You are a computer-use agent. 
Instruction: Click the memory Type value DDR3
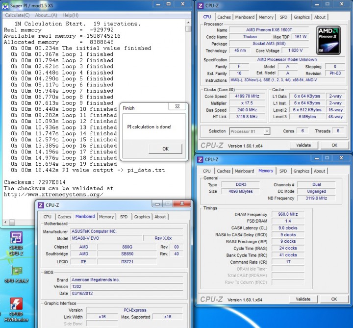(241, 184)
